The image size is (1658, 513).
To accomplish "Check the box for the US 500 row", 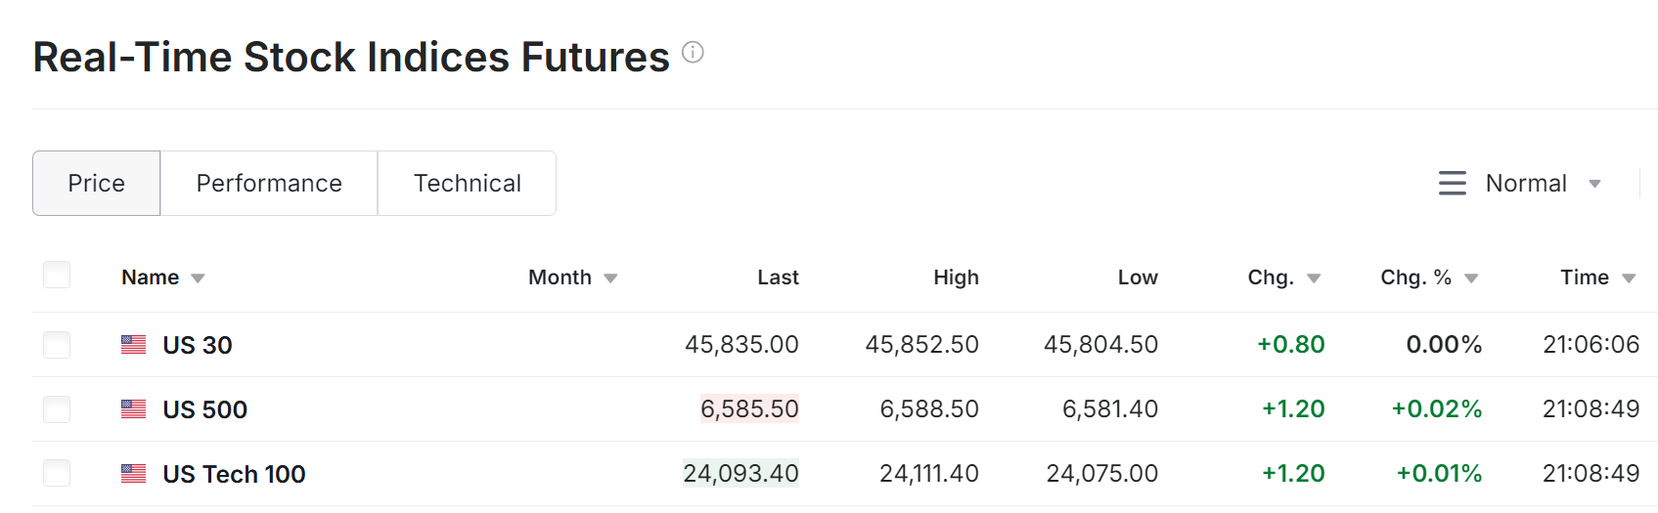I will [x=57, y=409].
